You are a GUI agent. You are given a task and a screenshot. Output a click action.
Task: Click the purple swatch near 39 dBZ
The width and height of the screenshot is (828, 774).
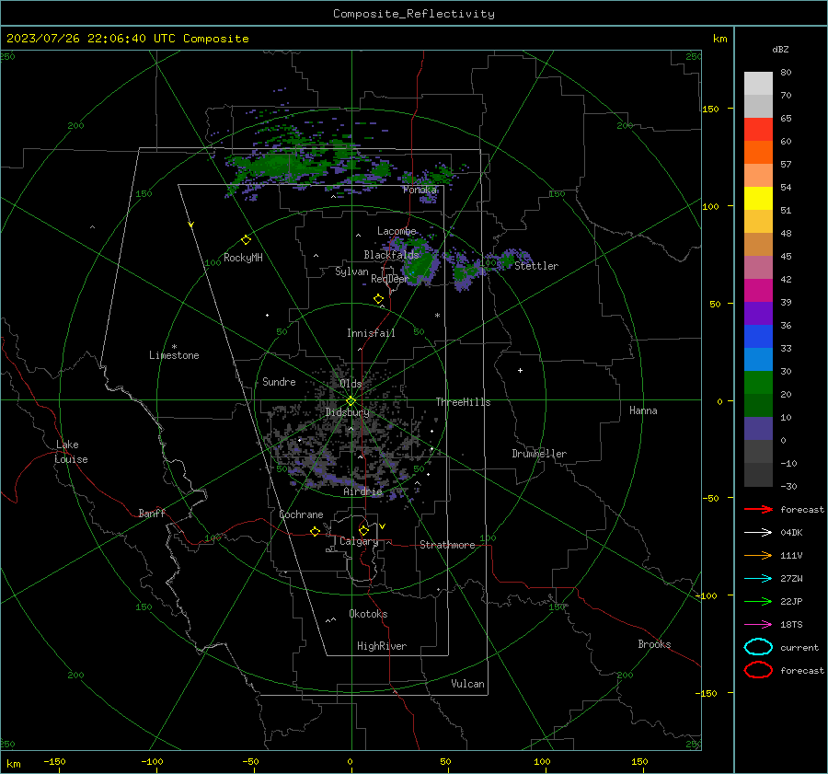(x=758, y=314)
